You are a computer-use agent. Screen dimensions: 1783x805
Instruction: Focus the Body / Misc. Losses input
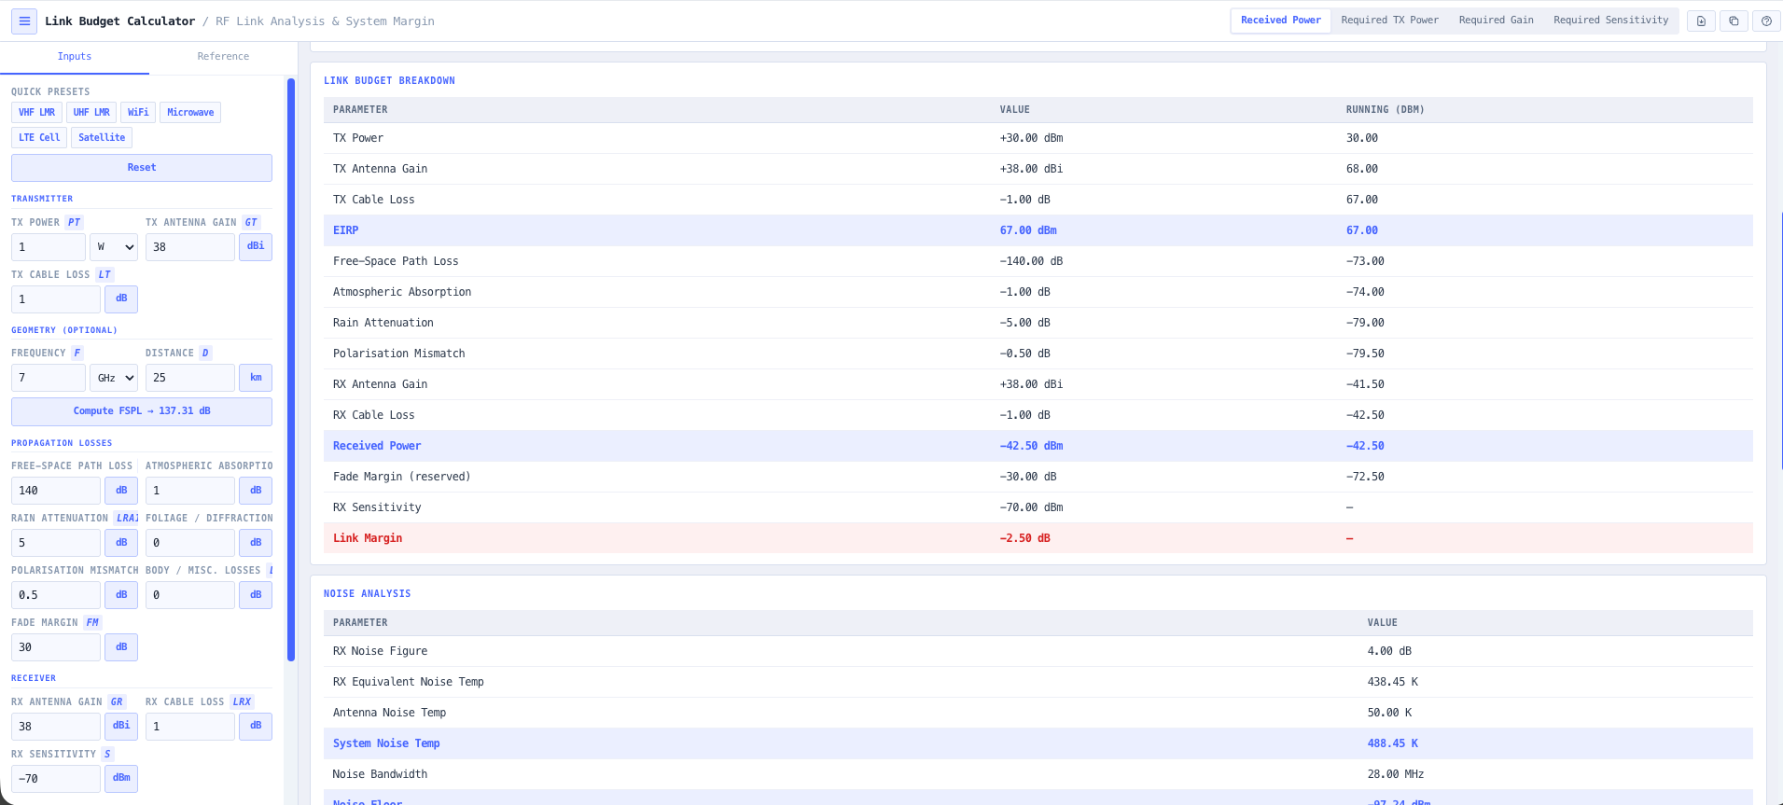(x=190, y=595)
